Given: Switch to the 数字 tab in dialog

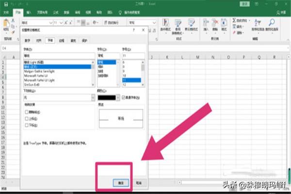Looking at the screenshot, I should (x=28, y=41).
